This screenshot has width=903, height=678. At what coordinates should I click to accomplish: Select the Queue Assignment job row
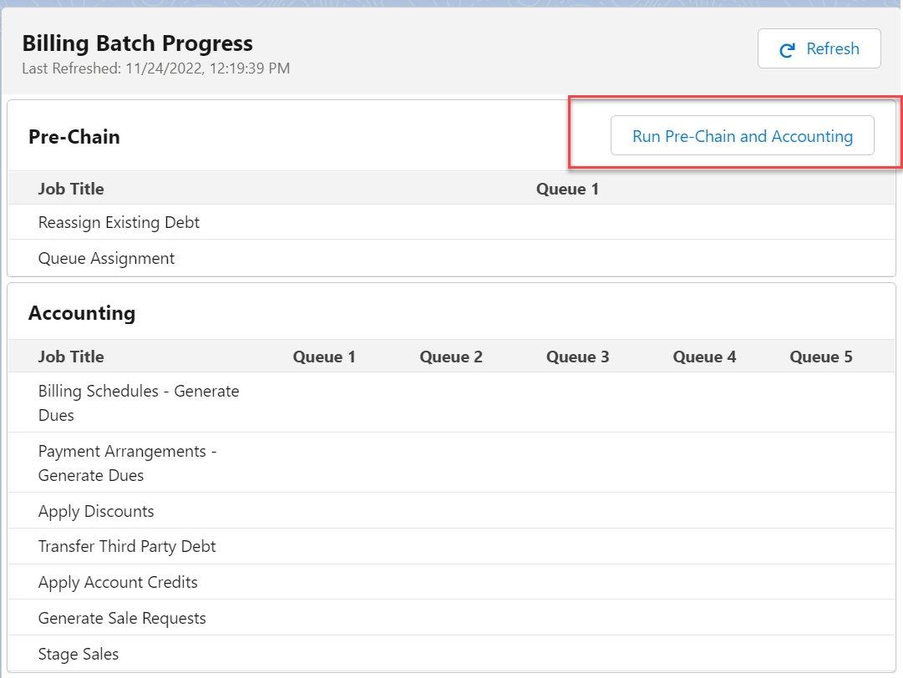(106, 258)
